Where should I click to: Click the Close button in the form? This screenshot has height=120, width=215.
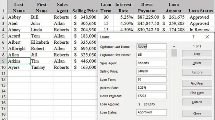click(x=197, y=114)
